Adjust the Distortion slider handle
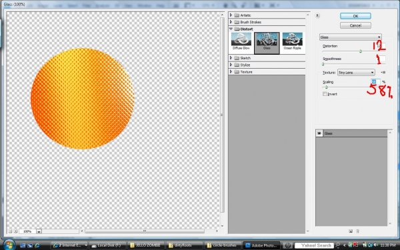Viewport: 400px width, 250px height. point(361,51)
